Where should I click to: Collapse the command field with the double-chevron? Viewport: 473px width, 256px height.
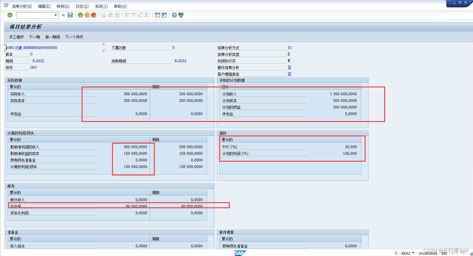[63, 15]
